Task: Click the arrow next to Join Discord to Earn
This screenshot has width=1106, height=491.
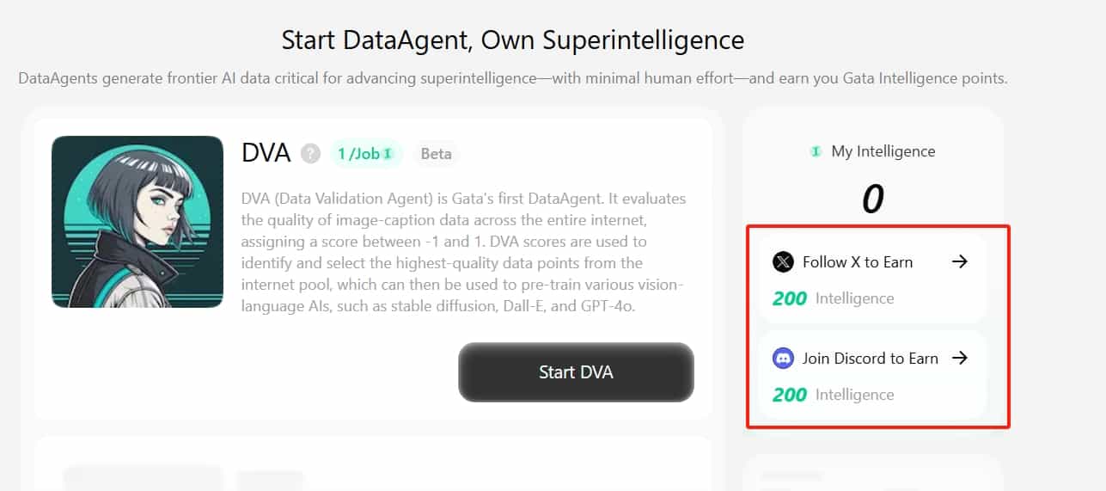Action: [960, 359]
